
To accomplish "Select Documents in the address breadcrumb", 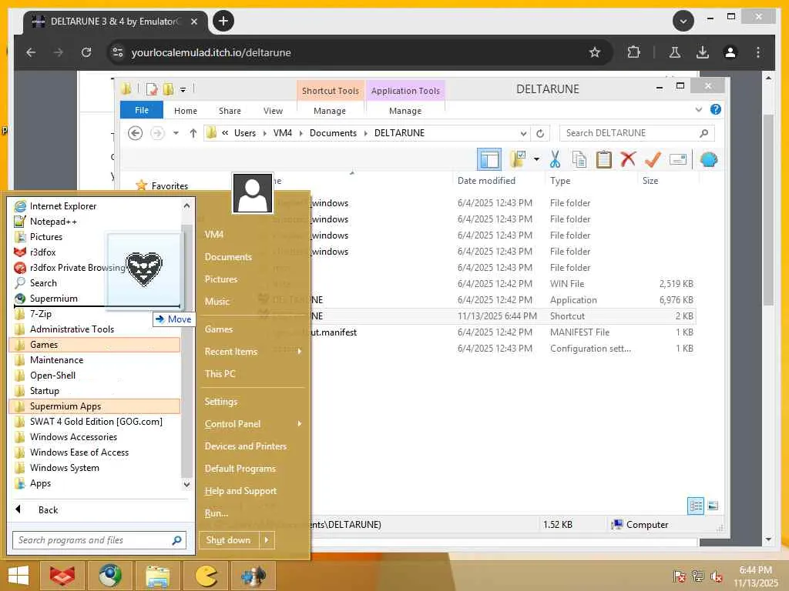I will 333,133.
